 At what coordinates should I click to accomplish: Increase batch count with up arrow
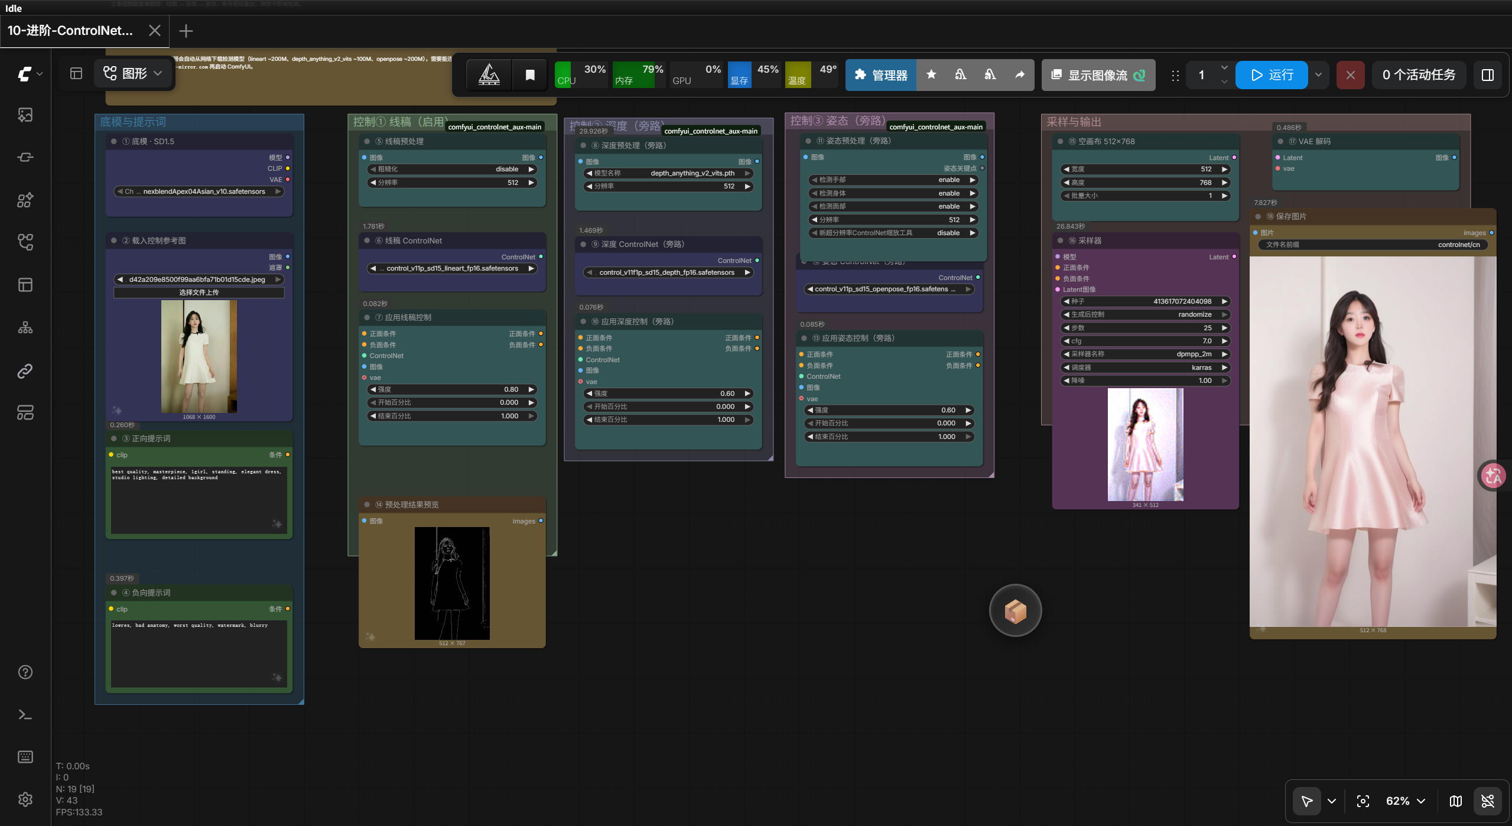tap(1224, 68)
